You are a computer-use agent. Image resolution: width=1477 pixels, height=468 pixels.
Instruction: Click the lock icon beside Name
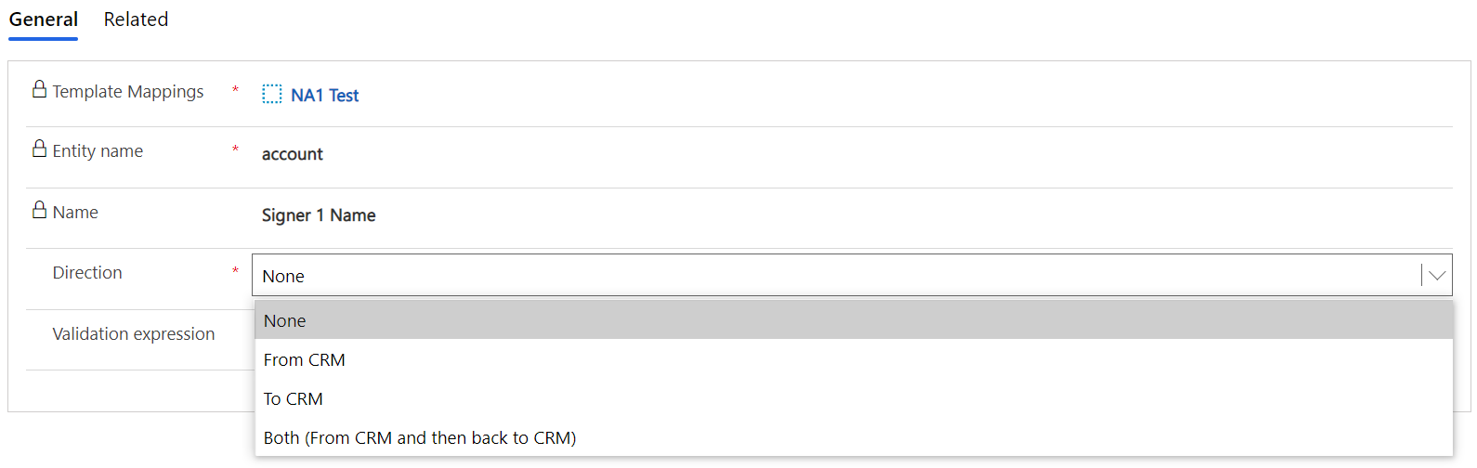39,210
